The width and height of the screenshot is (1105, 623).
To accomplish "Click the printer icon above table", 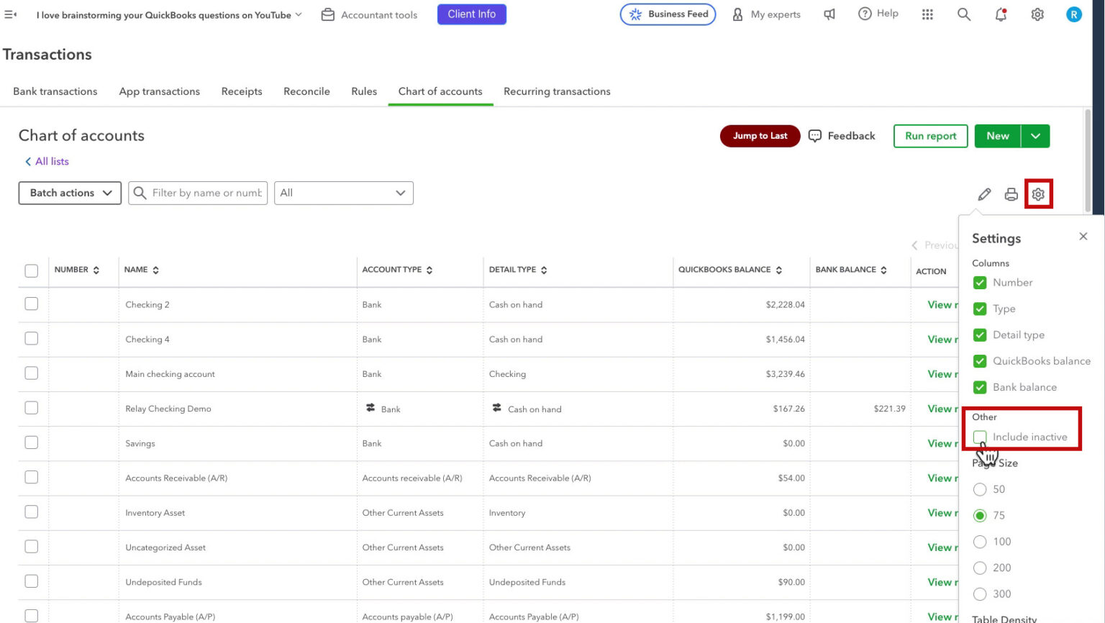I will click(1011, 194).
